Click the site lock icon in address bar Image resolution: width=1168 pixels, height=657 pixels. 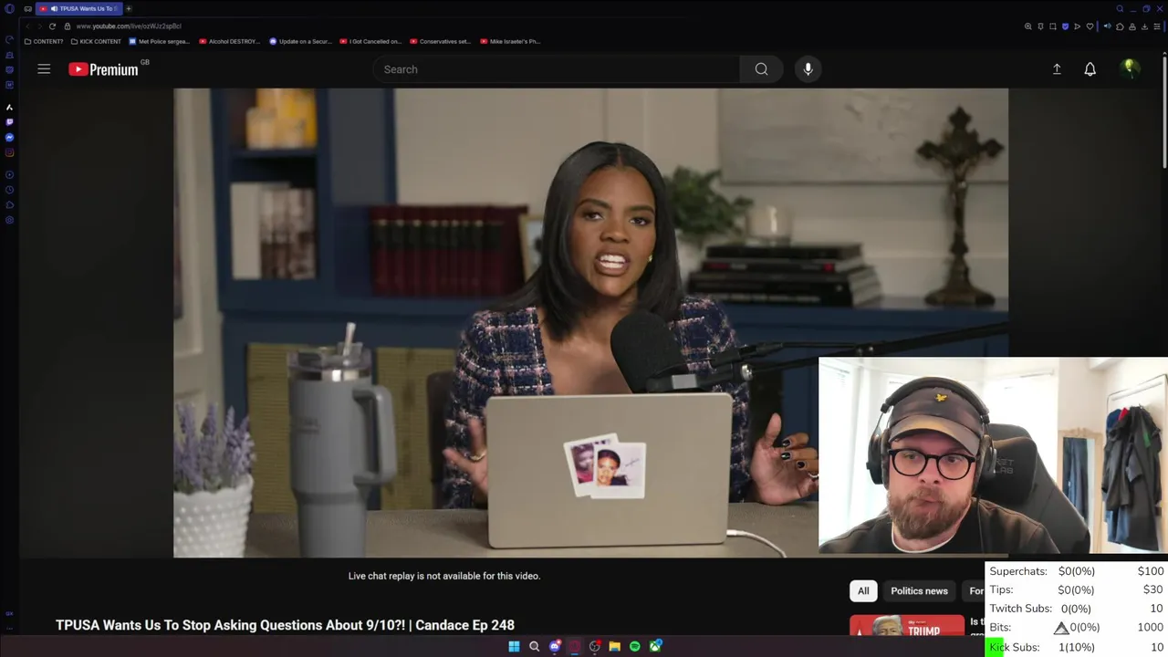(67, 26)
